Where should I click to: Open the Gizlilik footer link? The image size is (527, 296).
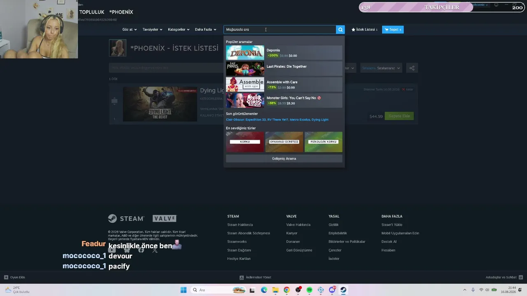333,225
